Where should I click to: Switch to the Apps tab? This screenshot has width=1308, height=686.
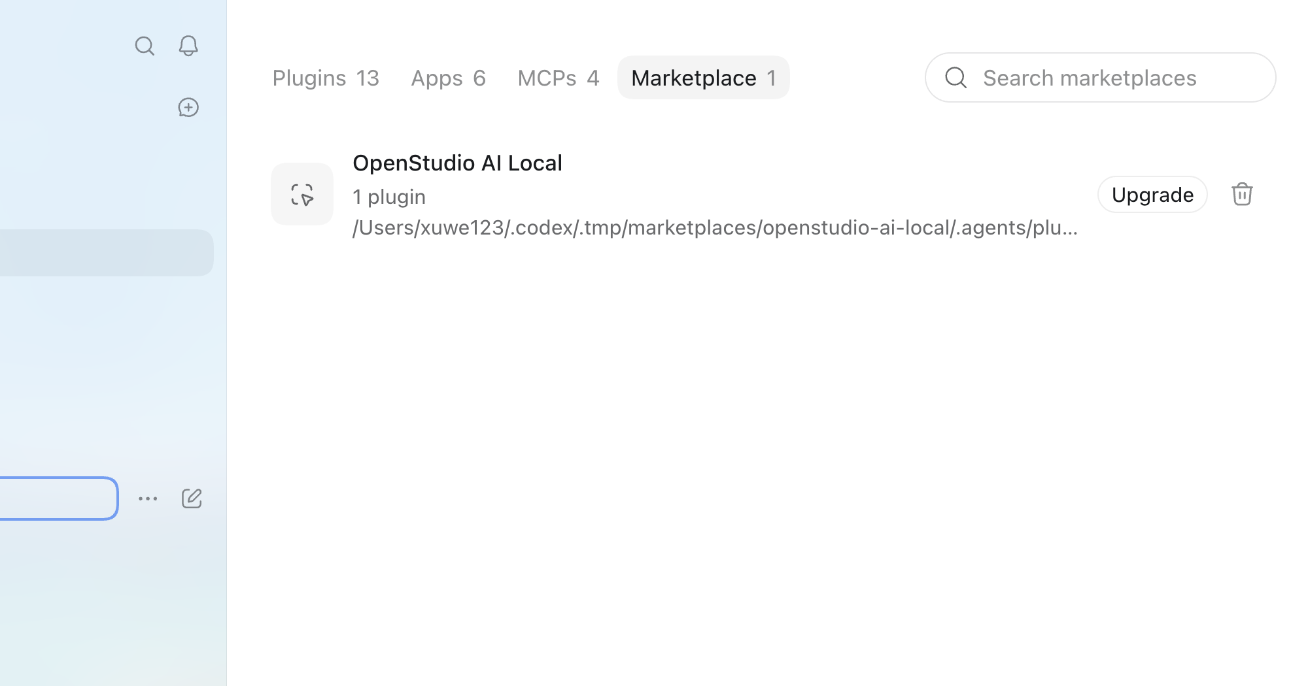tap(448, 78)
